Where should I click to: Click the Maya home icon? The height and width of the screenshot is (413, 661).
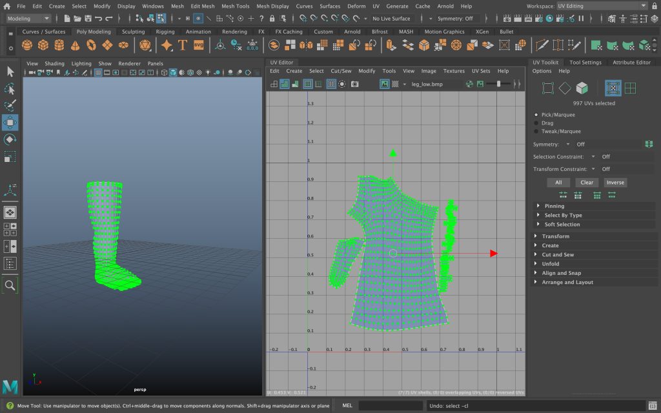(6, 6)
